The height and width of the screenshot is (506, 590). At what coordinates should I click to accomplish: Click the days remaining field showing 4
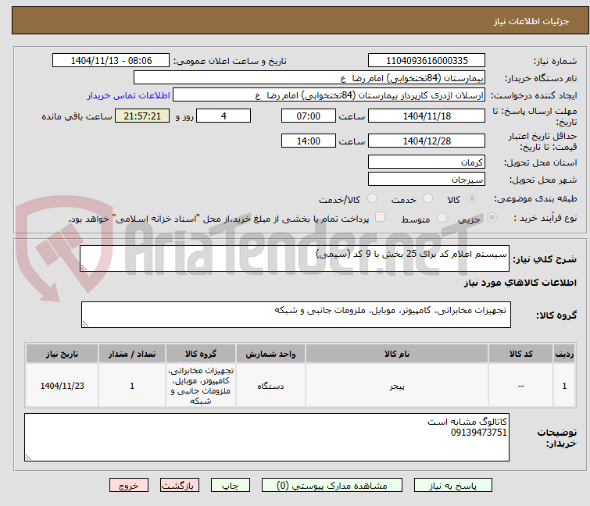pos(223,116)
